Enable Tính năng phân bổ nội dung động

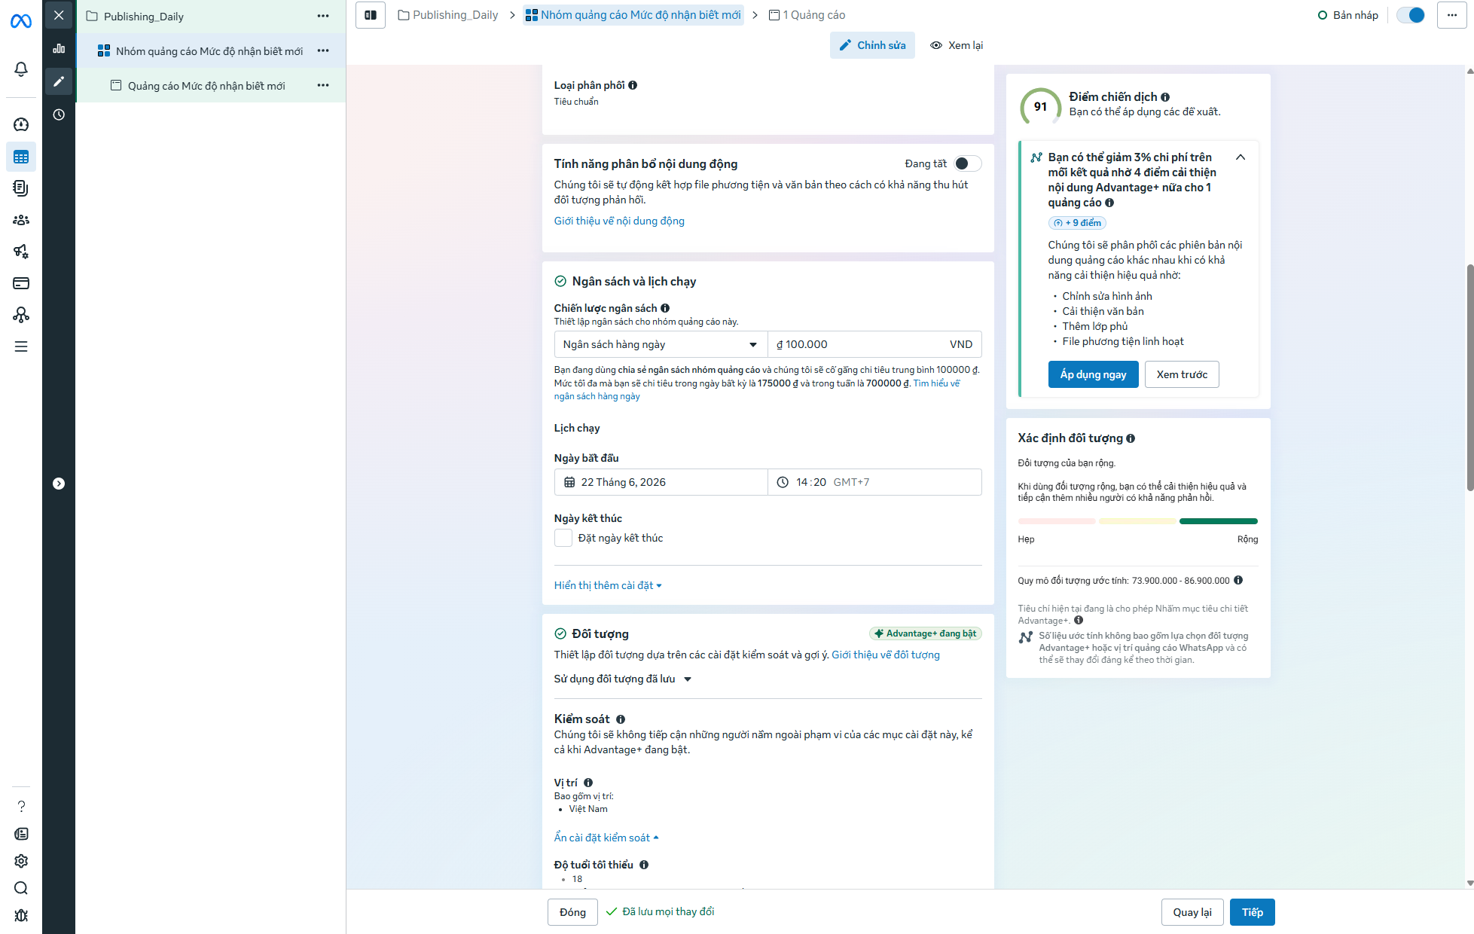click(x=967, y=163)
